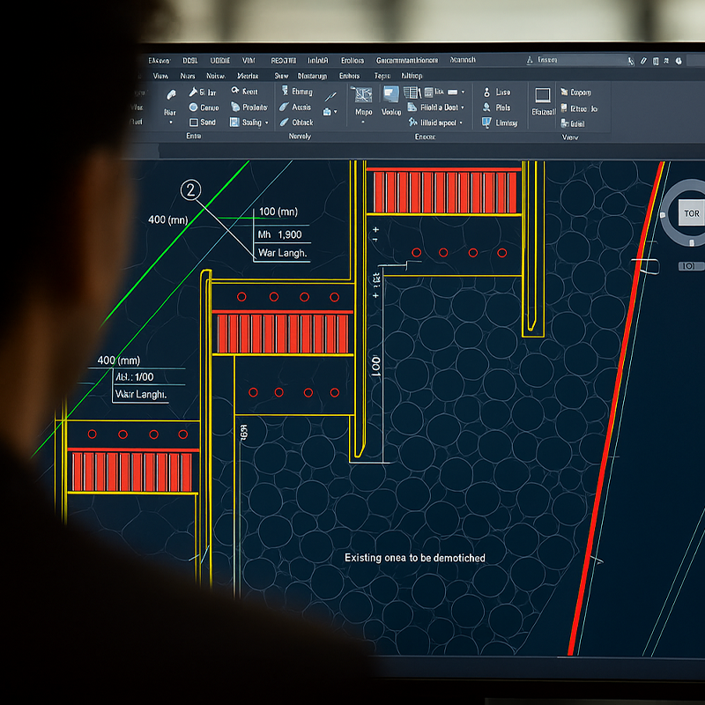The image size is (705, 705).
Task: Click the Limtsy tool icon
Action: point(486,122)
